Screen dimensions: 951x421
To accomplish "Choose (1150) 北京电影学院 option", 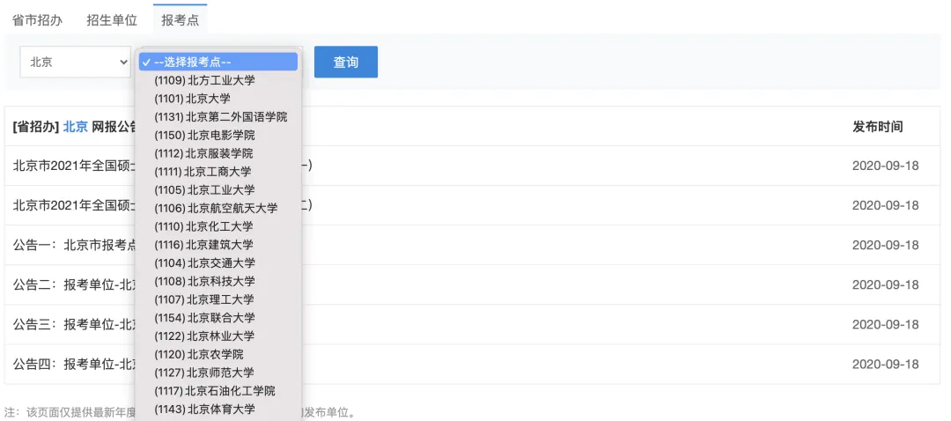I will click(x=218, y=135).
